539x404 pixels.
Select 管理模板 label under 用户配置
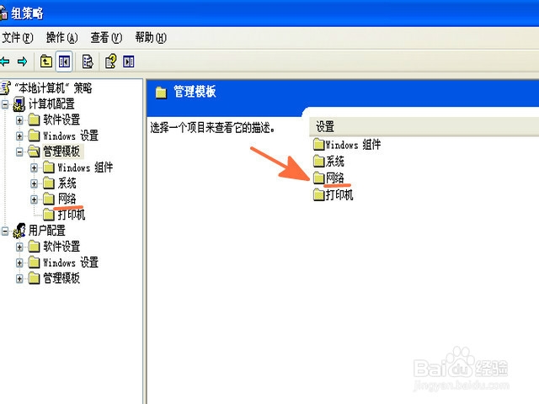point(61,279)
